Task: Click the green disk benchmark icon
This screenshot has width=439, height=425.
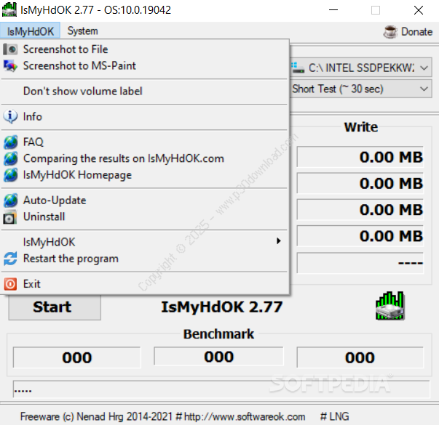Action: [x=389, y=307]
